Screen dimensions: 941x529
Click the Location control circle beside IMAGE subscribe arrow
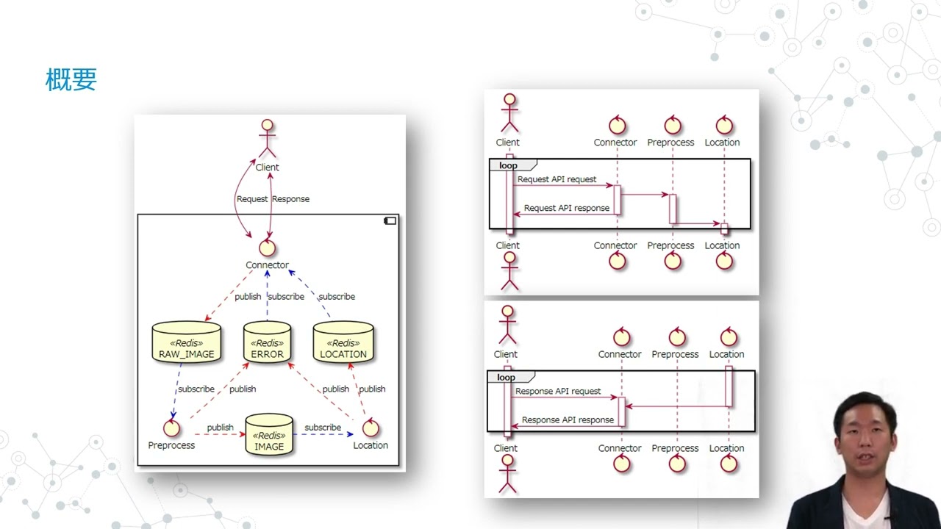(x=370, y=428)
